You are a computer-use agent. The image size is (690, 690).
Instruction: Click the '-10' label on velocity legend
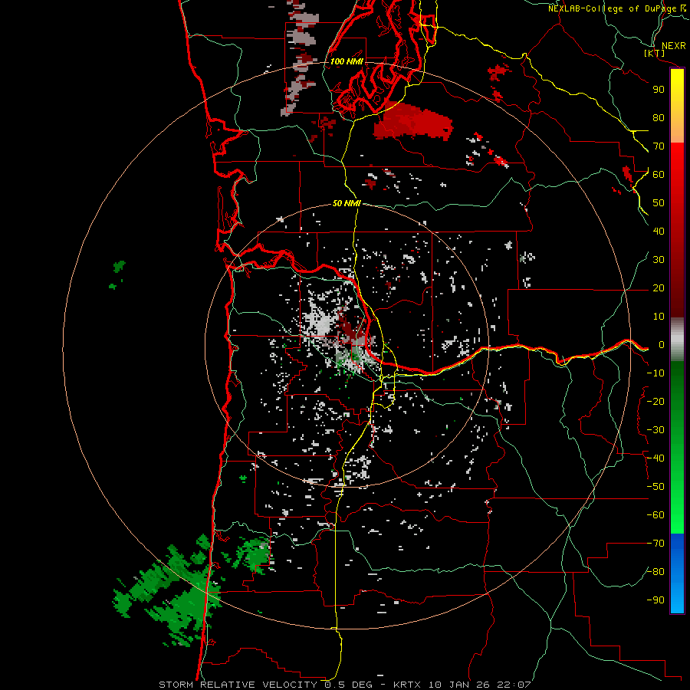(x=655, y=373)
